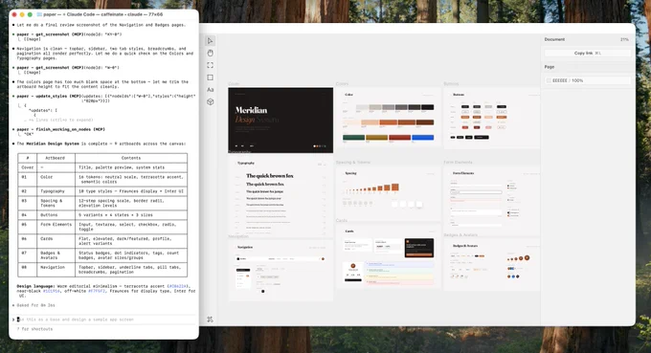Click the 'Cover' cell in the terminal table
The height and width of the screenshot is (353, 651).
point(28,167)
